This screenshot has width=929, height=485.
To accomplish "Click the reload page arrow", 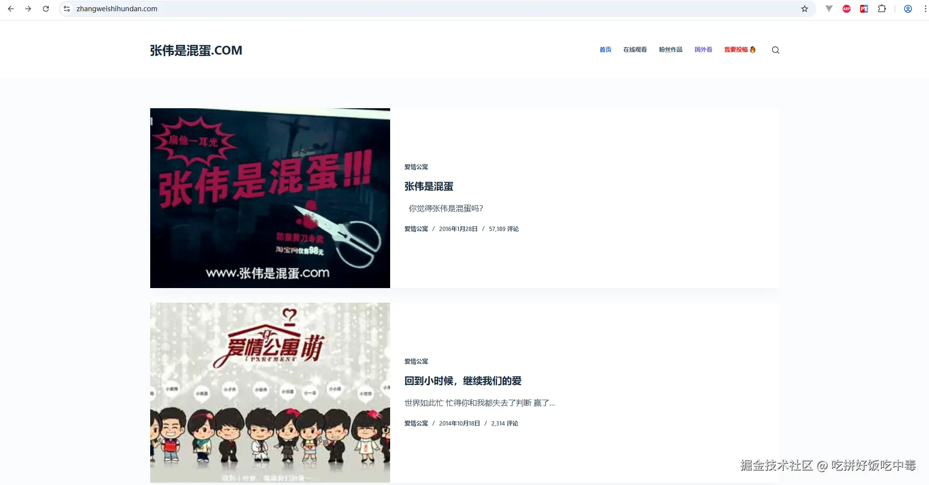I will (x=46, y=8).
